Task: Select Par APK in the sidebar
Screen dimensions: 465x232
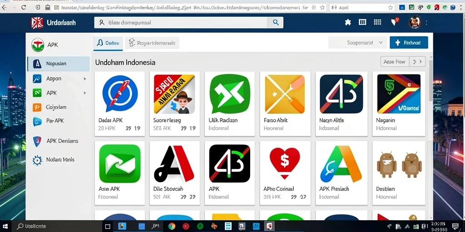Action: [59, 121]
